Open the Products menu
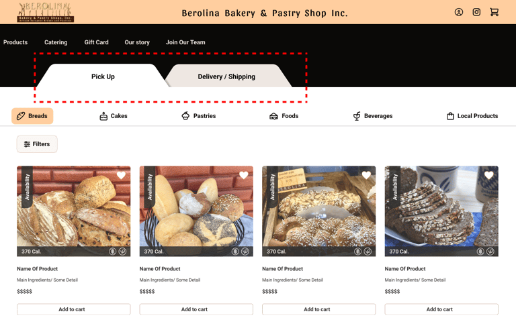Viewport: 516px width, 332px height. coord(15,42)
